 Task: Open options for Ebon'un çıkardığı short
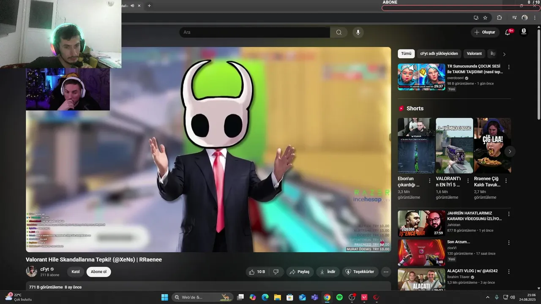(x=430, y=181)
